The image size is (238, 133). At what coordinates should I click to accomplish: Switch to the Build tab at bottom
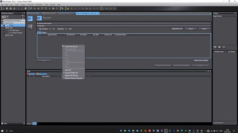point(35,123)
